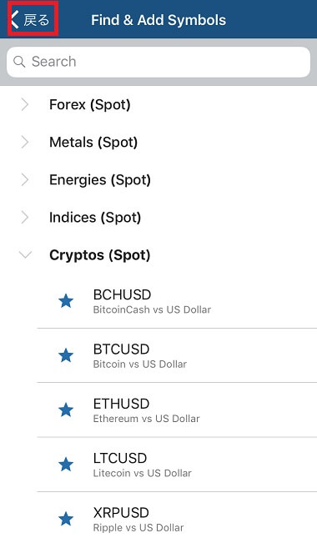
Task: Expand the Energies (Spot) chevron
Action: (25, 179)
